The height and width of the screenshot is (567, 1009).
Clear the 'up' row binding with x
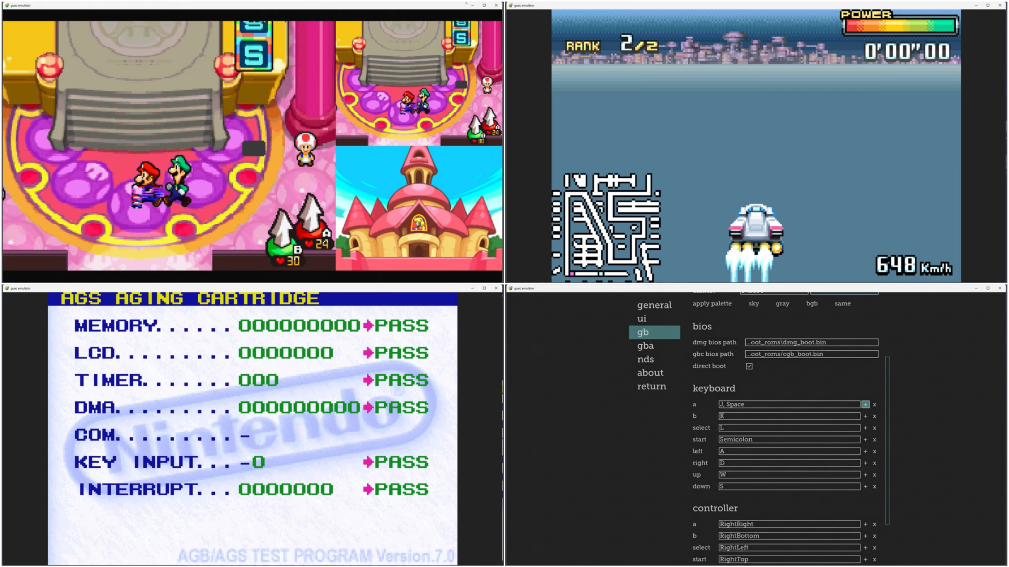(x=874, y=475)
